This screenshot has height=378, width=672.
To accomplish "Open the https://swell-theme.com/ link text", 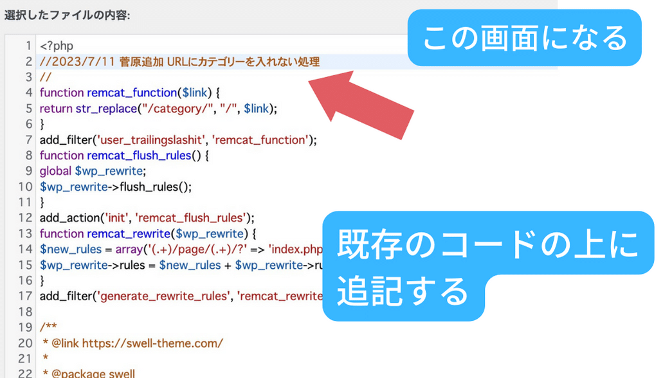I will (x=152, y=343).
